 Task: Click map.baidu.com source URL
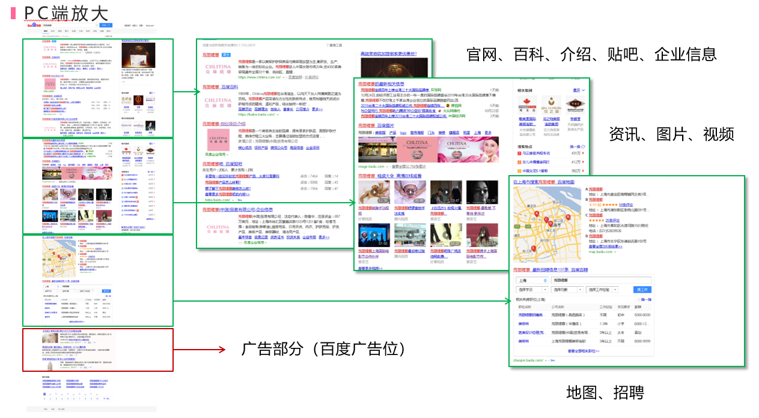601,252
